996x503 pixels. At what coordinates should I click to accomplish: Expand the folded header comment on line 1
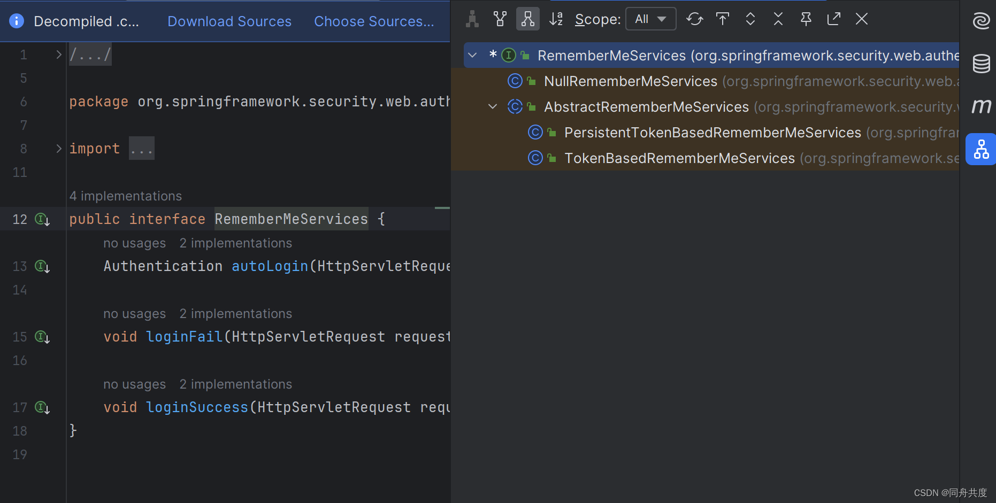click(x=59, y=55)
